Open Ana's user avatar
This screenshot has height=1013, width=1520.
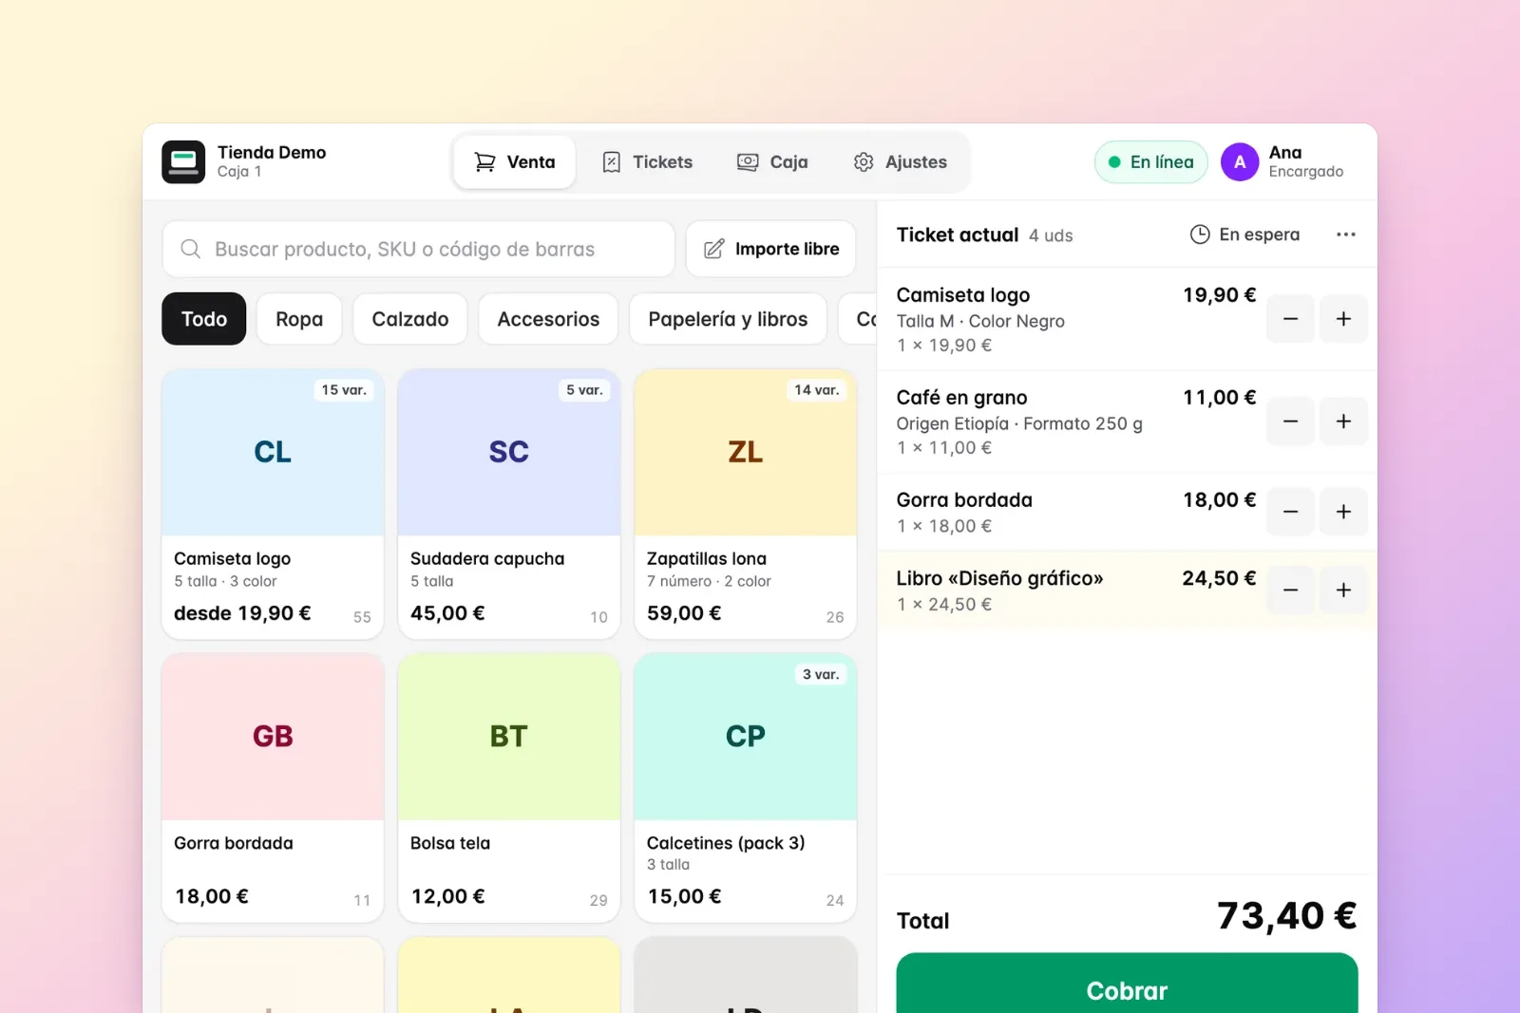click(x=1240, y=162)
